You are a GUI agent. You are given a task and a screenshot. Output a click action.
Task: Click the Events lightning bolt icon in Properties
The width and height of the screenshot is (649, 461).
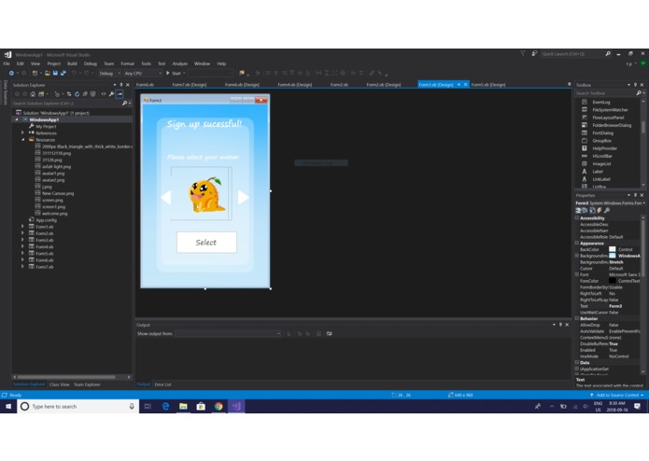[599, 211]
